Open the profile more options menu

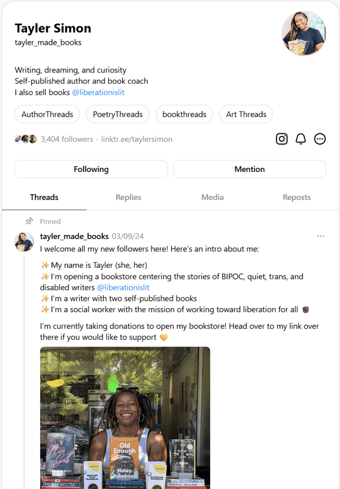[x=320, y=139]
